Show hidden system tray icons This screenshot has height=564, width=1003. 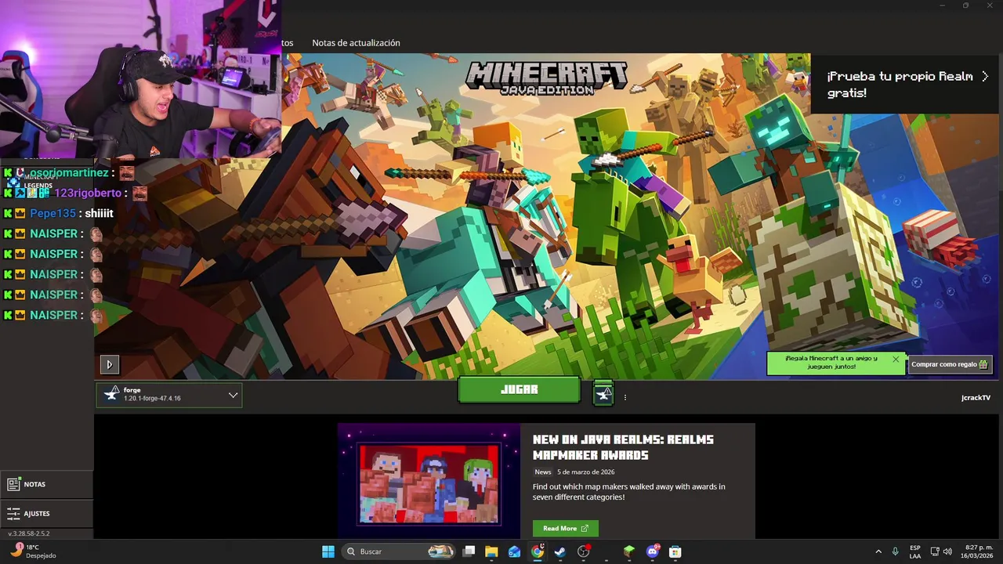point(878,551)
